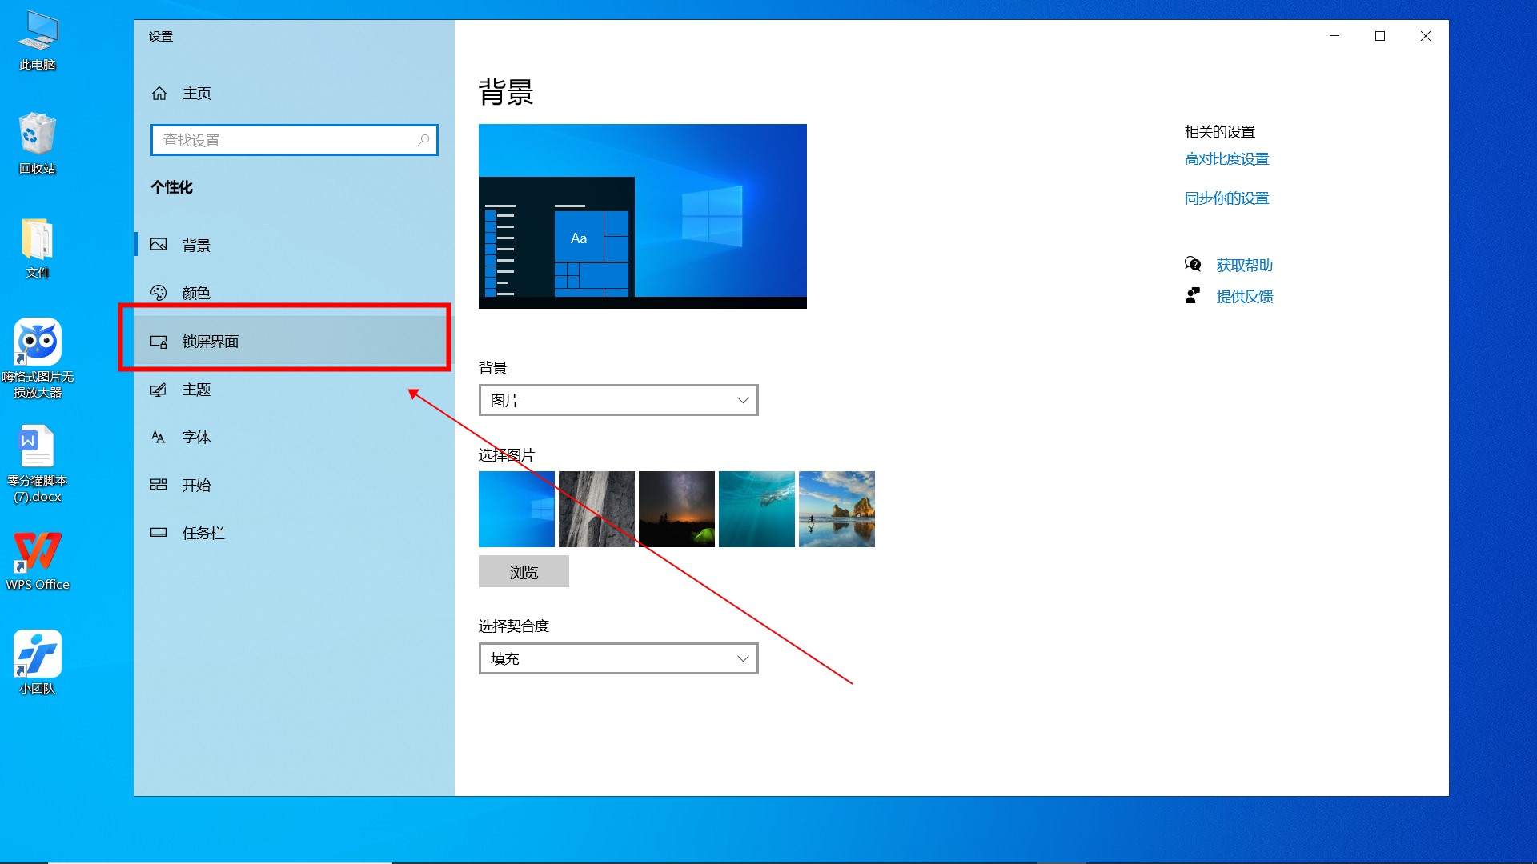Open 开始 settings page
This screenshot has width=1537, height=864.
coord(294,485)
